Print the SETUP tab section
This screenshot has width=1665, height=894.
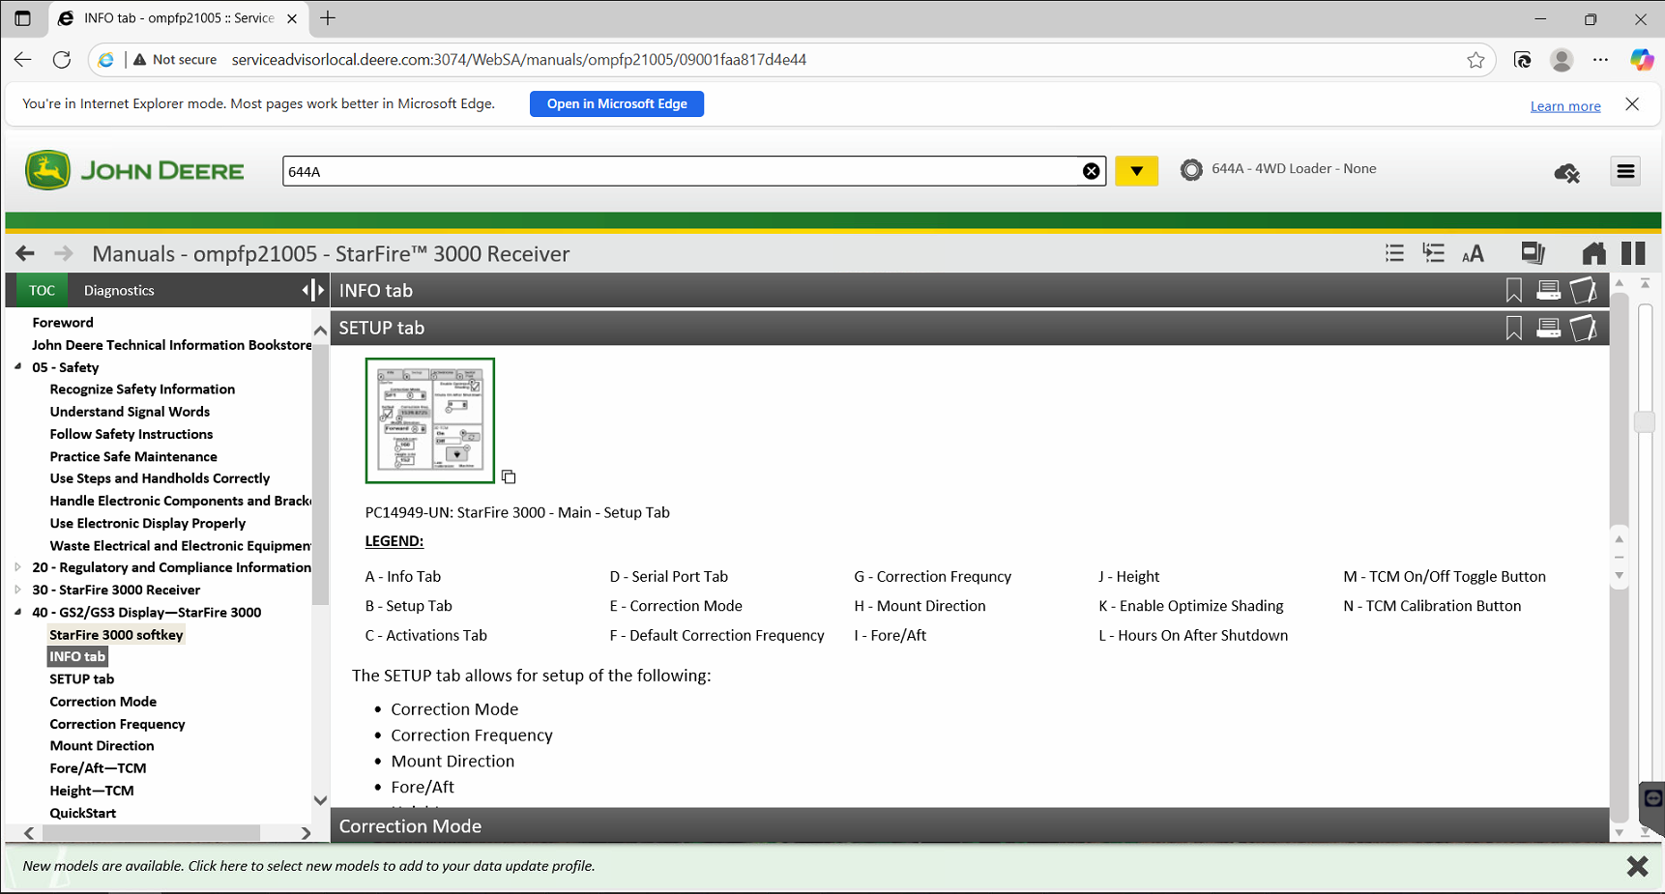[1548, 329]
